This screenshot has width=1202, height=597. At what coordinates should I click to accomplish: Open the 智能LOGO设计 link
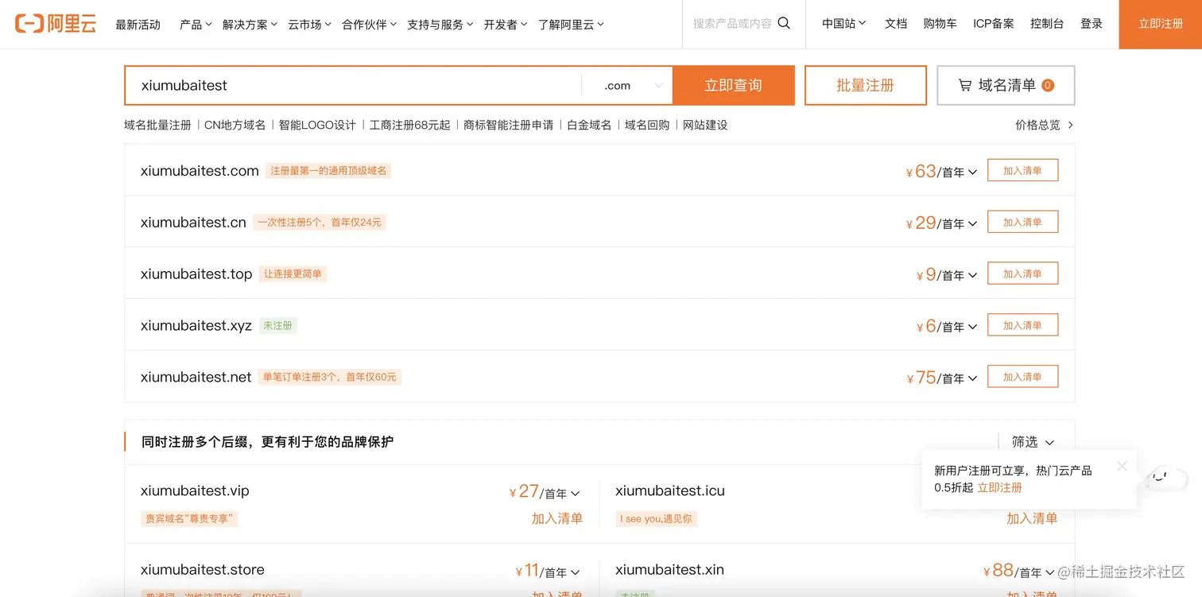coord(317,125)
